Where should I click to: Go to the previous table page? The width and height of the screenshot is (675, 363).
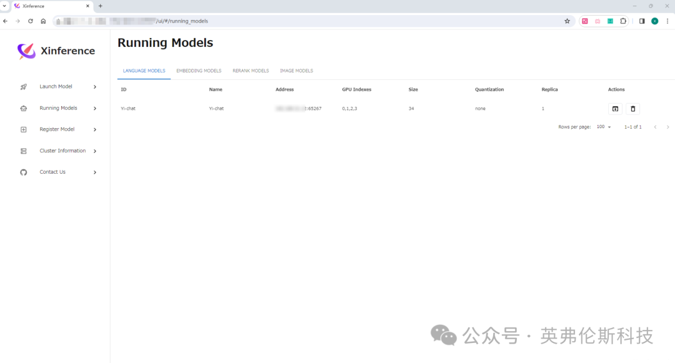(655, 127)
